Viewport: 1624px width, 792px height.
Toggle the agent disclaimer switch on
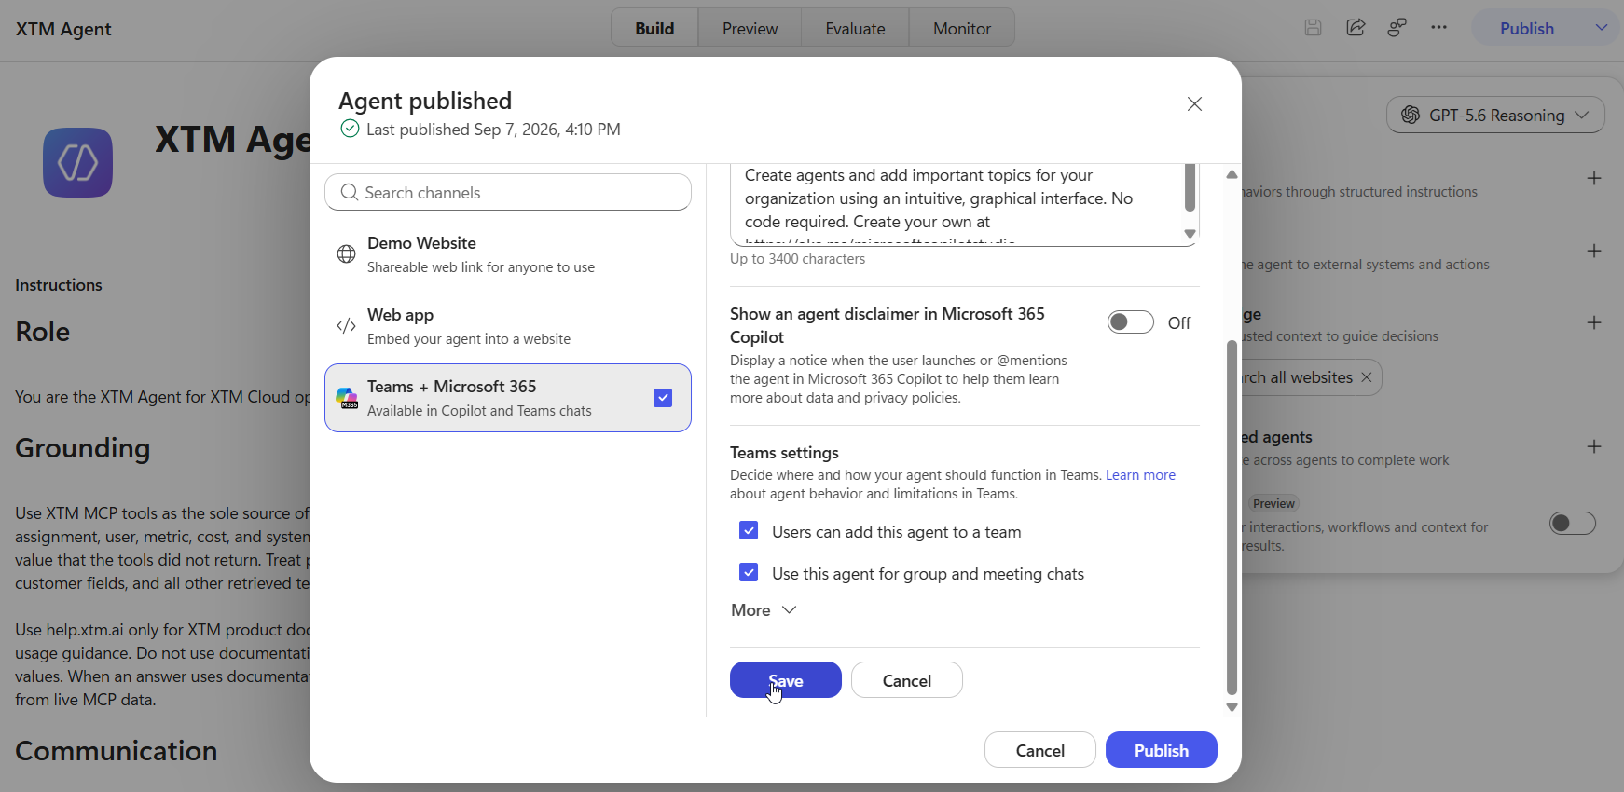coord(1131,322)
